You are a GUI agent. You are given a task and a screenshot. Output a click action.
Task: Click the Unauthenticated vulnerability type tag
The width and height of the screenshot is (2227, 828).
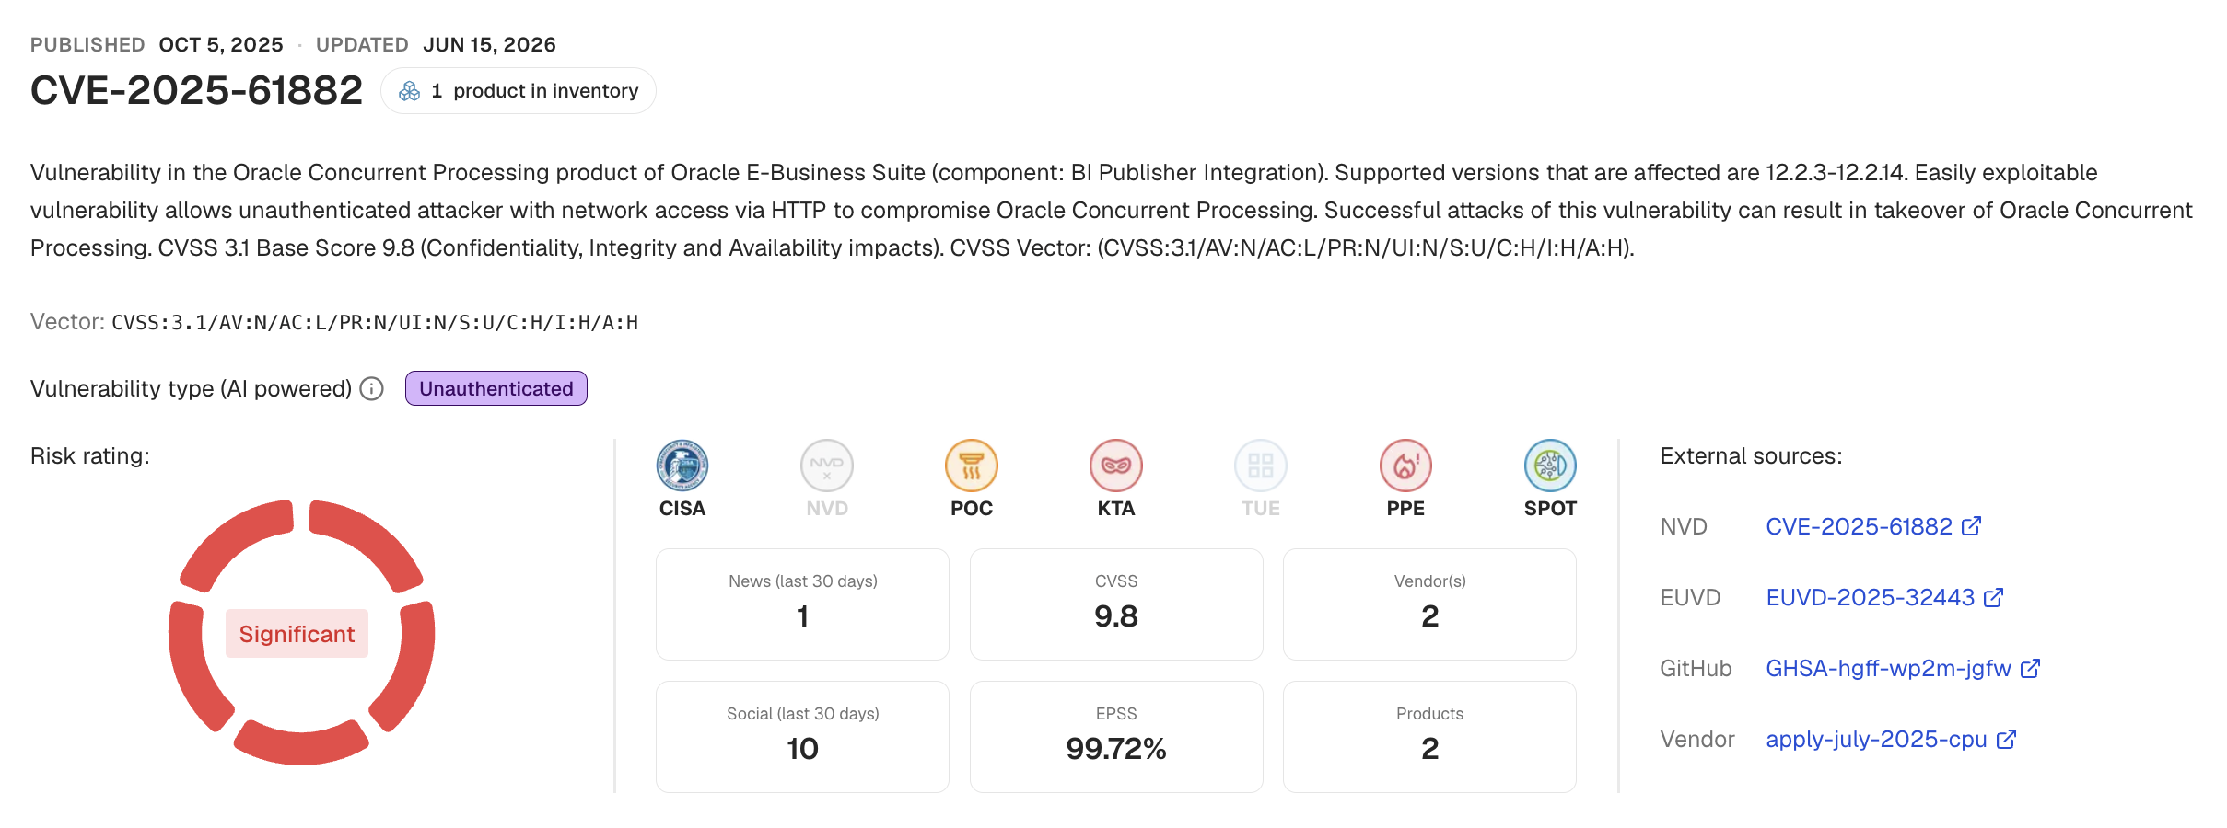point(496,388)
